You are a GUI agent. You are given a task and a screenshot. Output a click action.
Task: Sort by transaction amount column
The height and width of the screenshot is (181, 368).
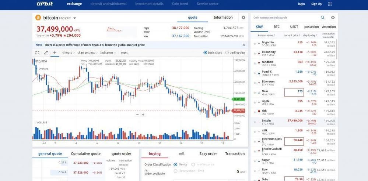328,35
